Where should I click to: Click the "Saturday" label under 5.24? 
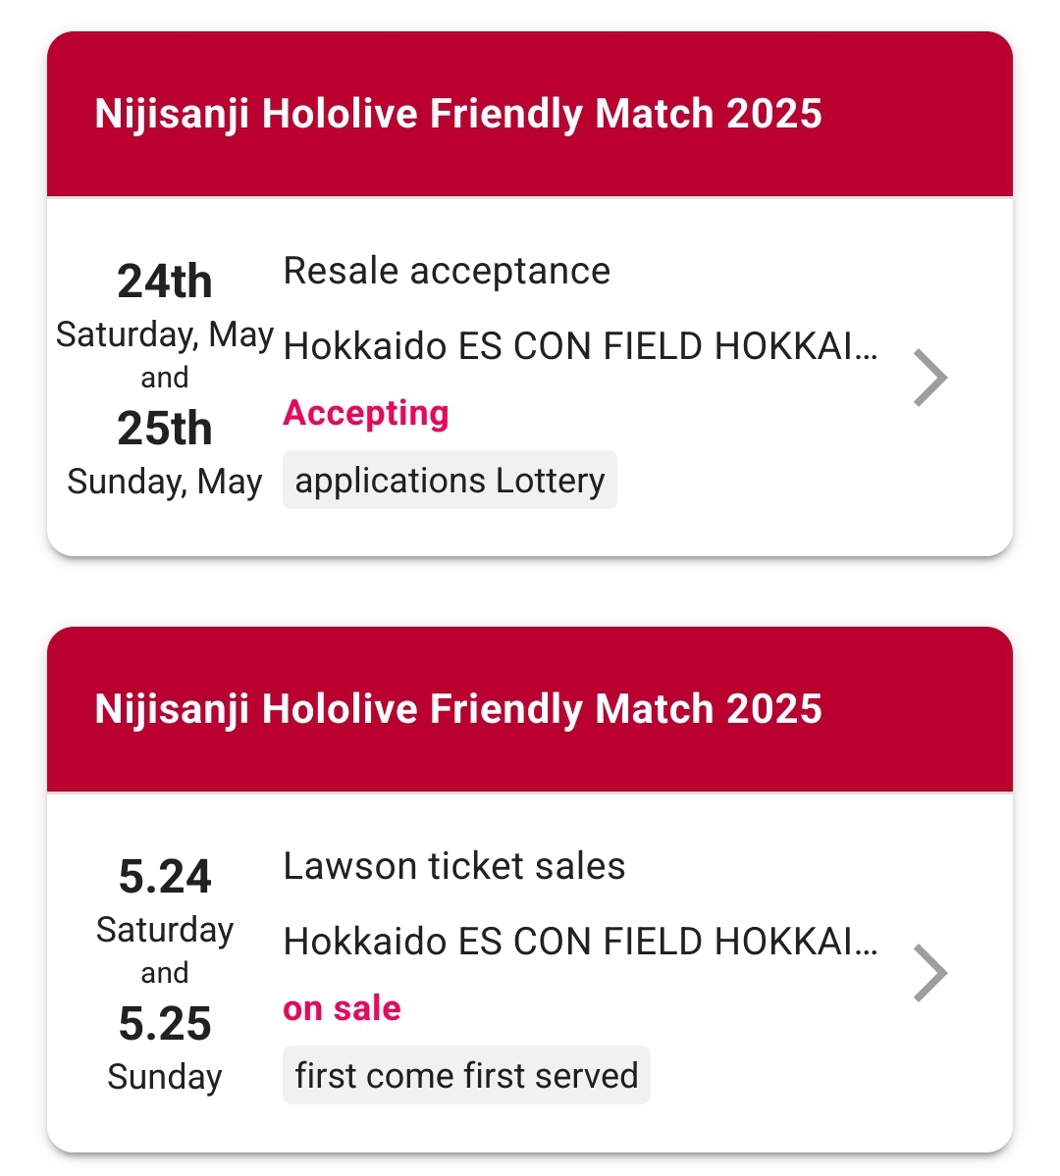tap(165, 930)
